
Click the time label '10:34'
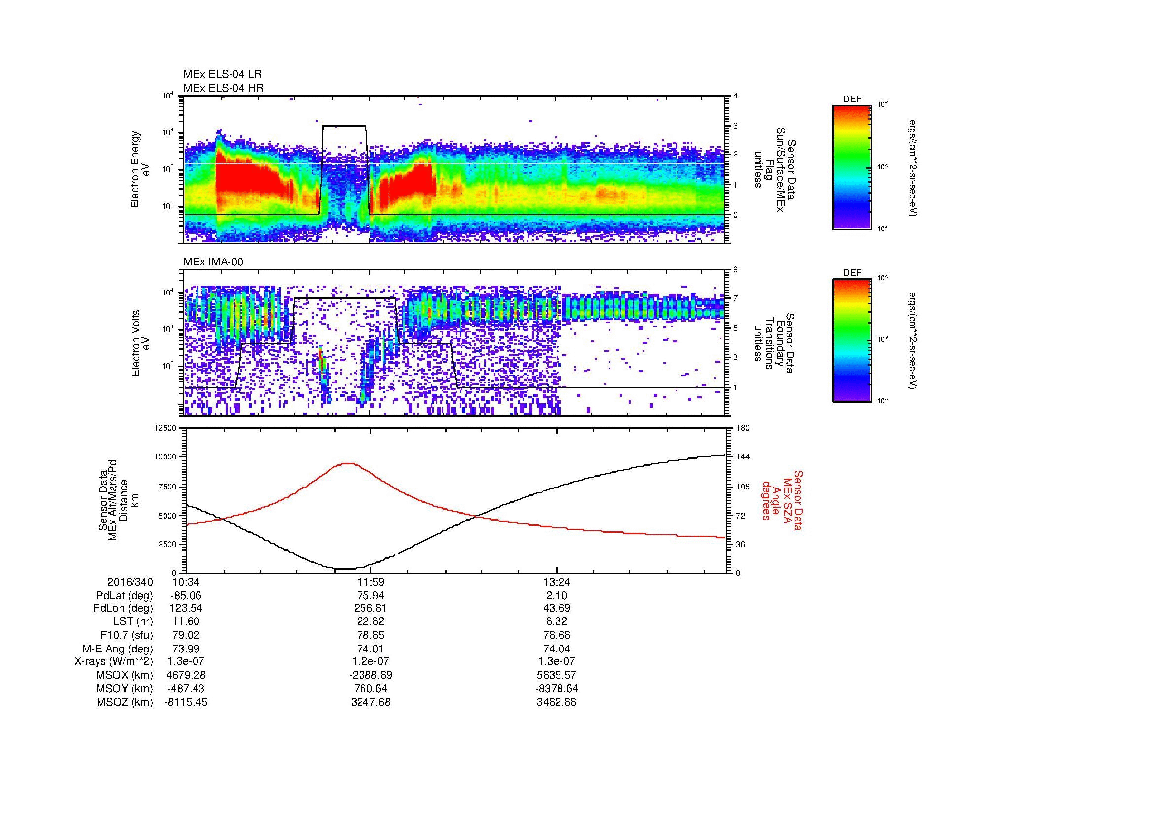pos(186,582)
